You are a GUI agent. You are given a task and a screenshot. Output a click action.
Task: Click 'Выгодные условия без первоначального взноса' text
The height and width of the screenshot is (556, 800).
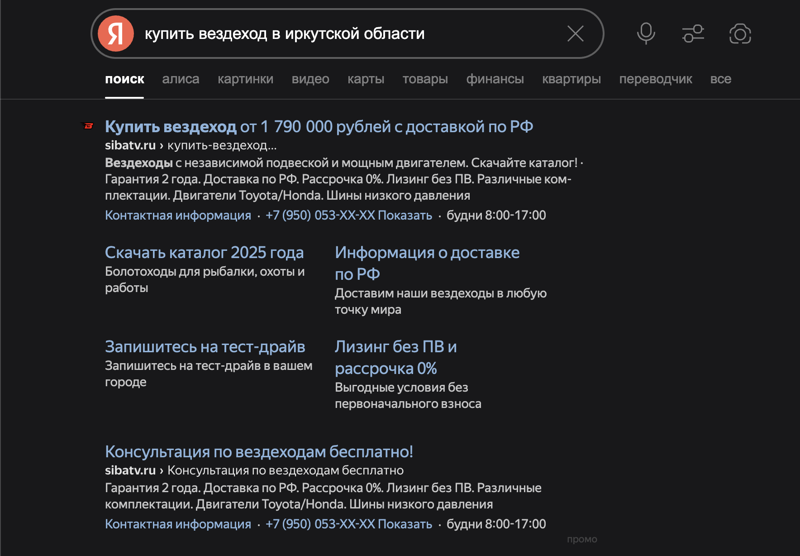tap(408, 395)
